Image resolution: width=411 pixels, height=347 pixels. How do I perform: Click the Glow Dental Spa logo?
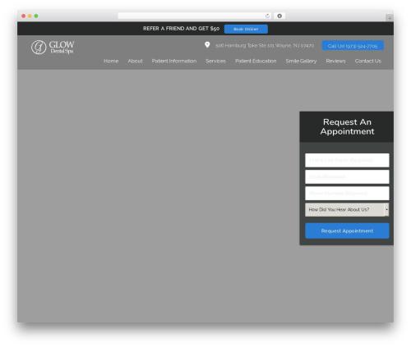click(53, 48)
